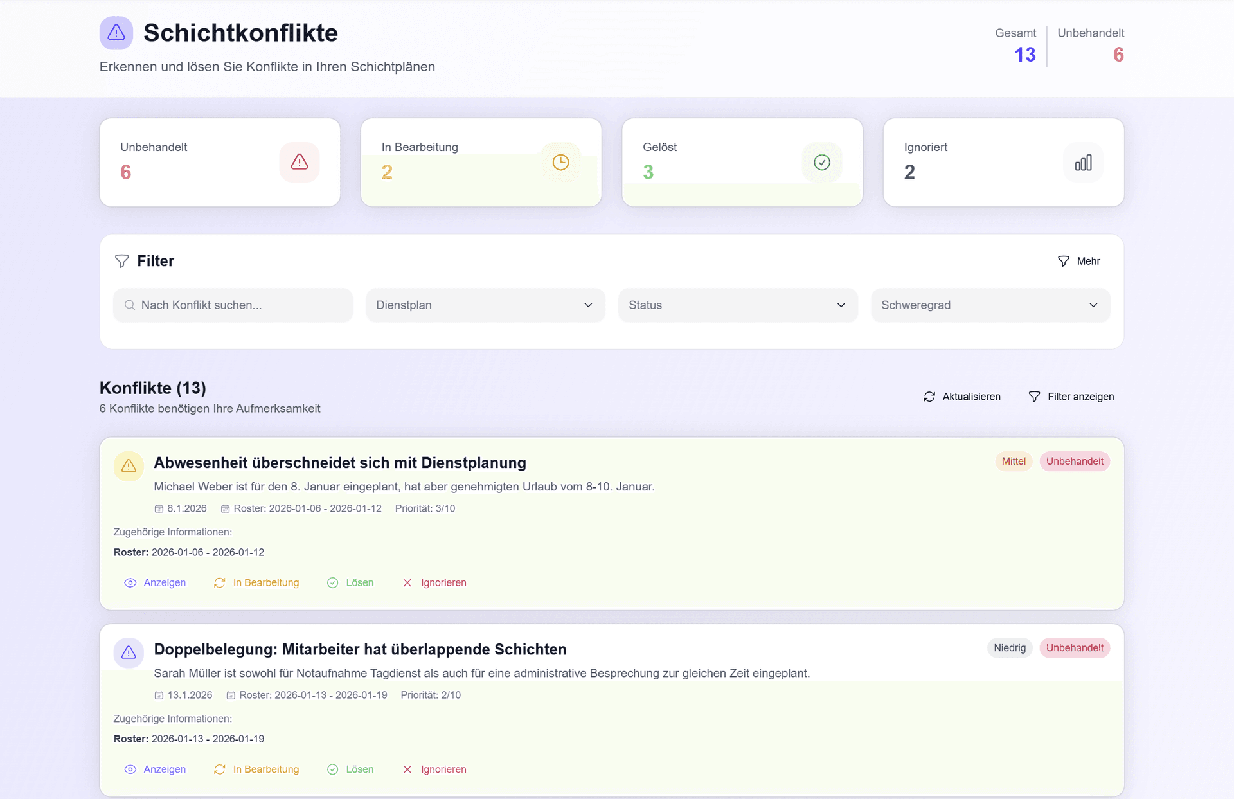Set the Abwesenheit conflict status to In Bearbeitung
Image resolution: width=1234 pixels, height=799 pixels.
pos(256,582)
